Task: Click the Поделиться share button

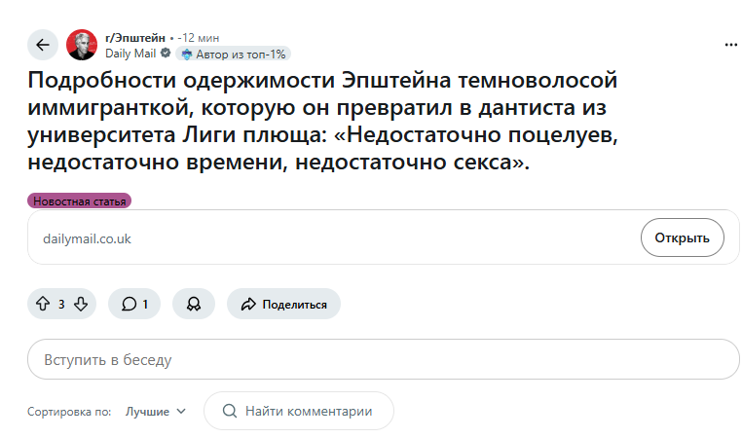Action: (283, 304)
